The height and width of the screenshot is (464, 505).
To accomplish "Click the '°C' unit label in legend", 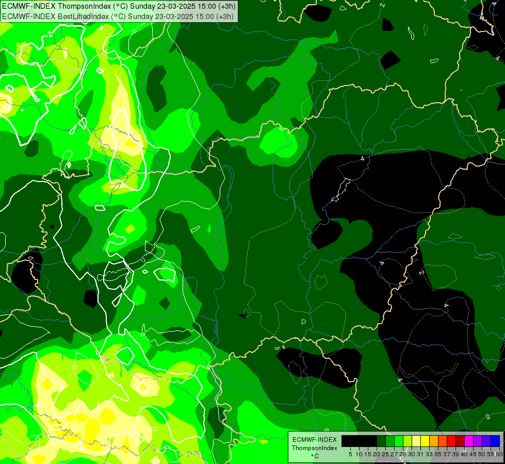I will coord(315,456).
